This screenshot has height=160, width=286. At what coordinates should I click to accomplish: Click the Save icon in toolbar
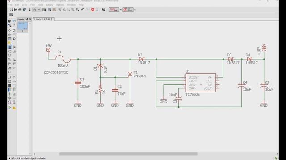(16, 9)
